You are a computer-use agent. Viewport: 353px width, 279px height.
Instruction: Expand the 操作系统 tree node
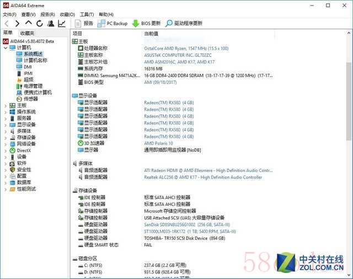pyautogui.click(x=6, y=112)
